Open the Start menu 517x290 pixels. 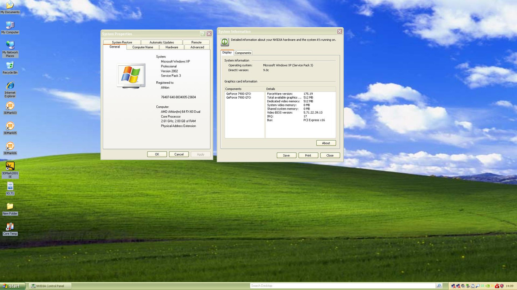tap(13, 286)
